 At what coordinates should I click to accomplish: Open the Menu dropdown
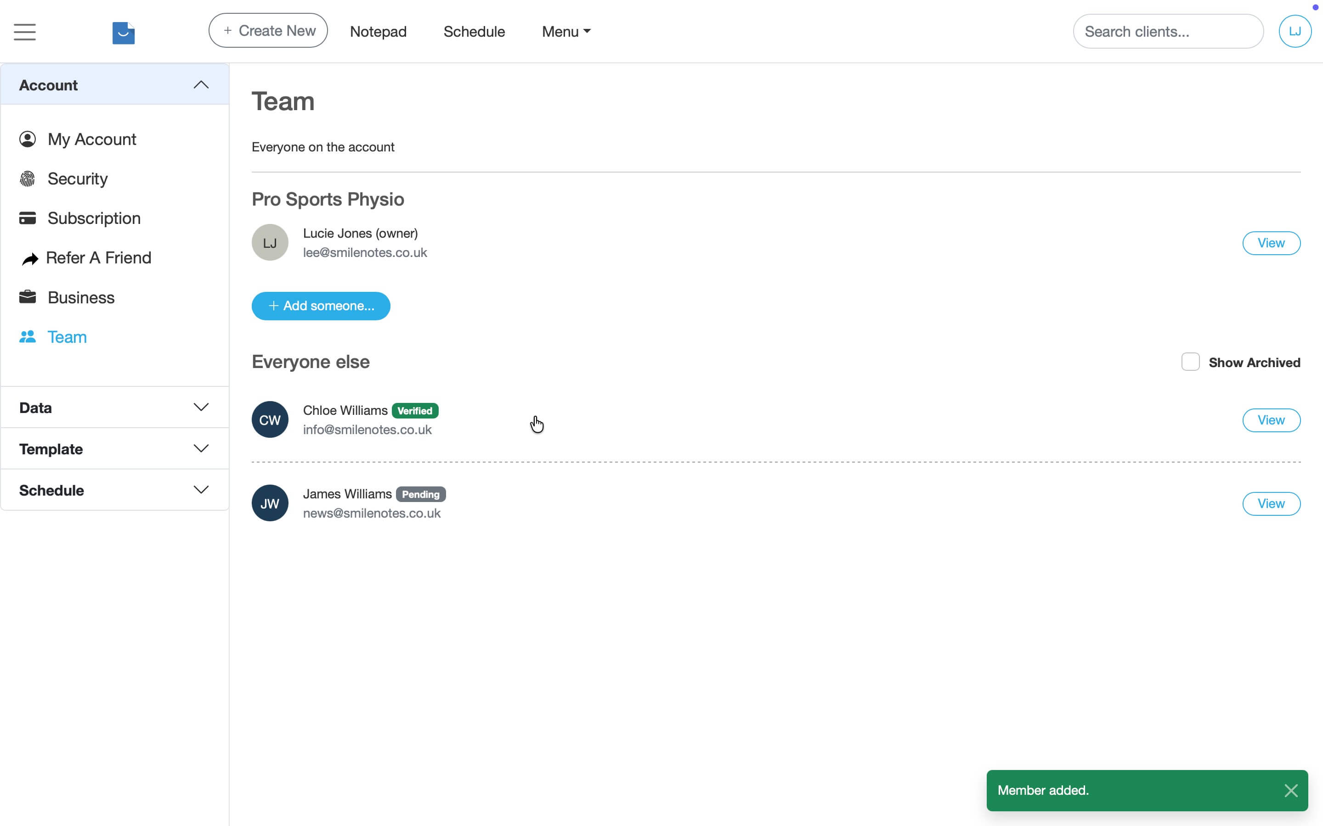(x=566, y=32)
